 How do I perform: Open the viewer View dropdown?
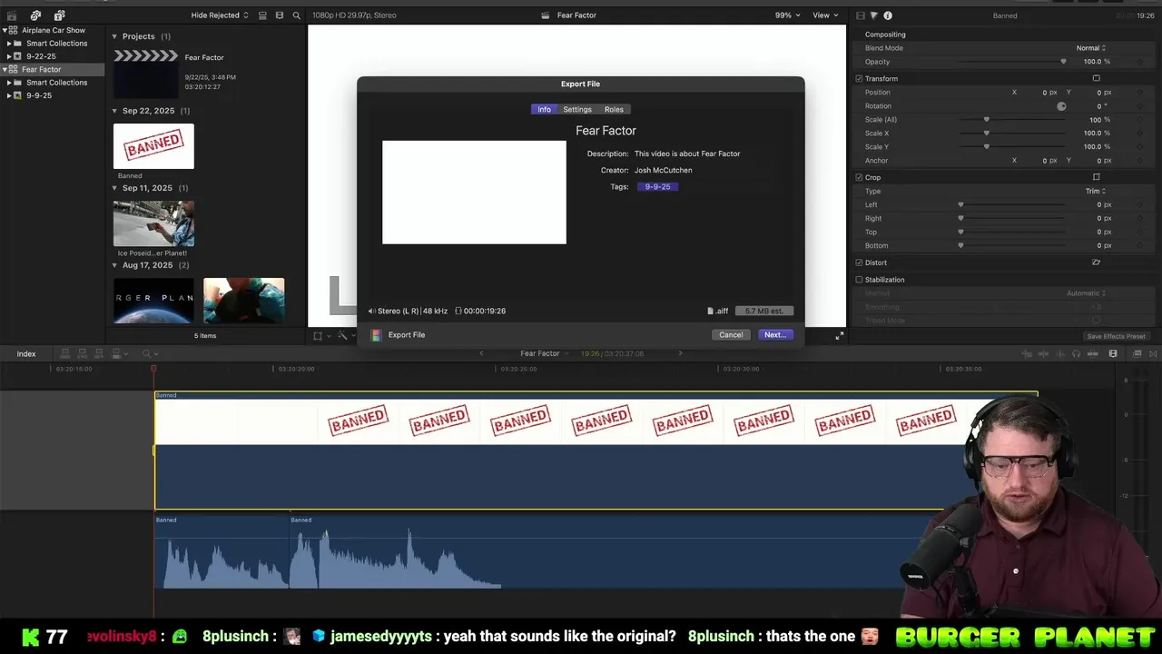(825, 15)
